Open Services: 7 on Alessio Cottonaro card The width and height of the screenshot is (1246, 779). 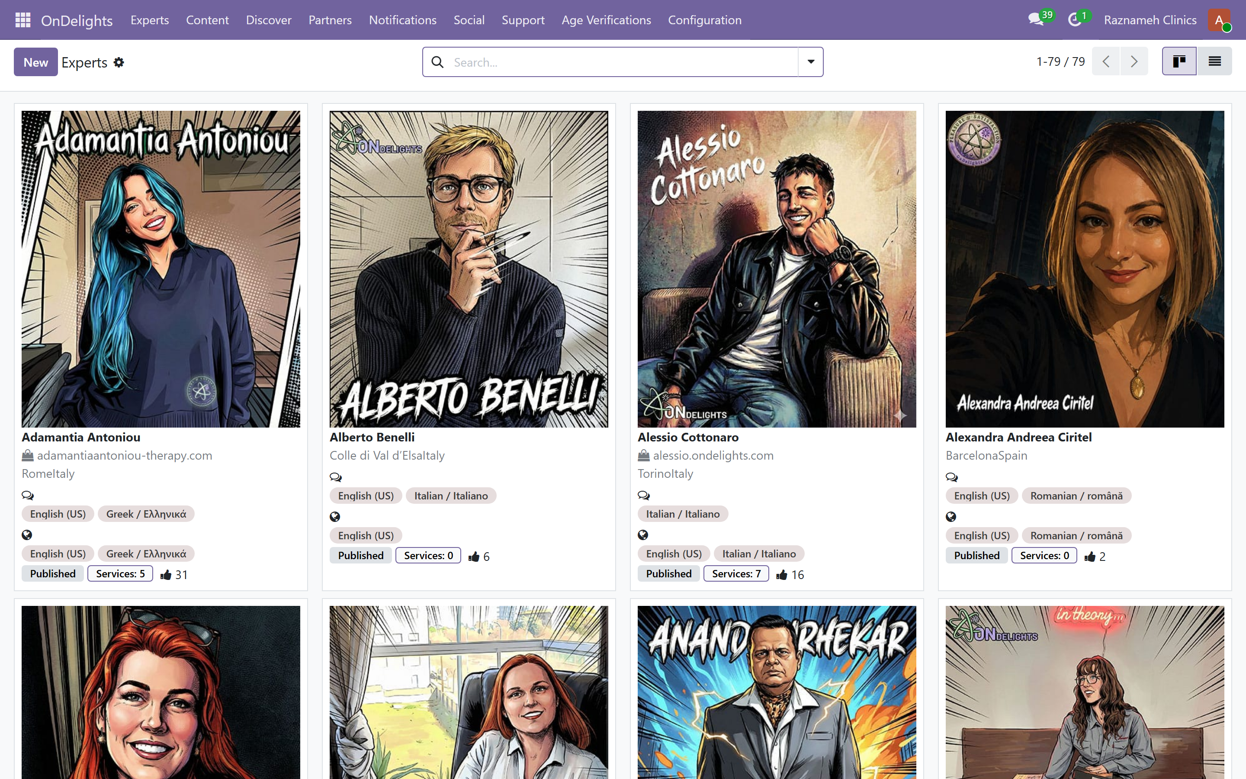tap(736, 573)
